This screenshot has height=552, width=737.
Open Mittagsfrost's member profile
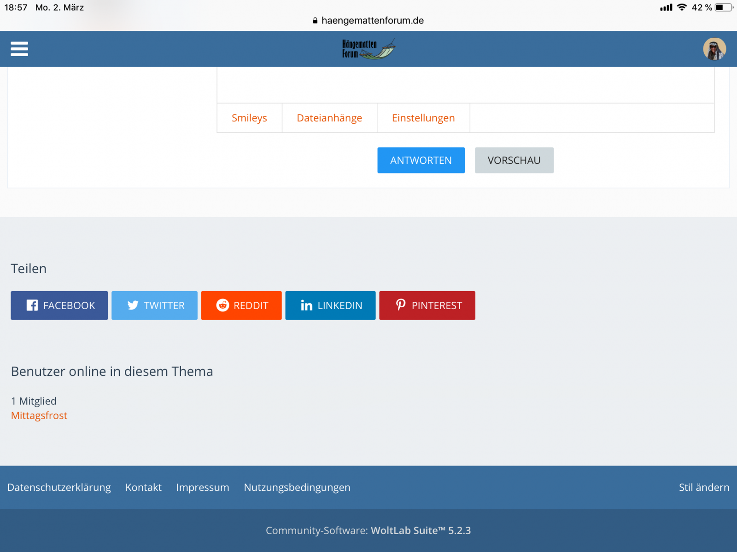[39, 416]
